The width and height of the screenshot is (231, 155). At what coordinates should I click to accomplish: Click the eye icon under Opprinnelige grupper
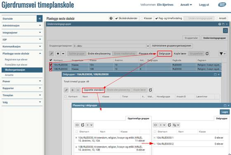point(77,125)
